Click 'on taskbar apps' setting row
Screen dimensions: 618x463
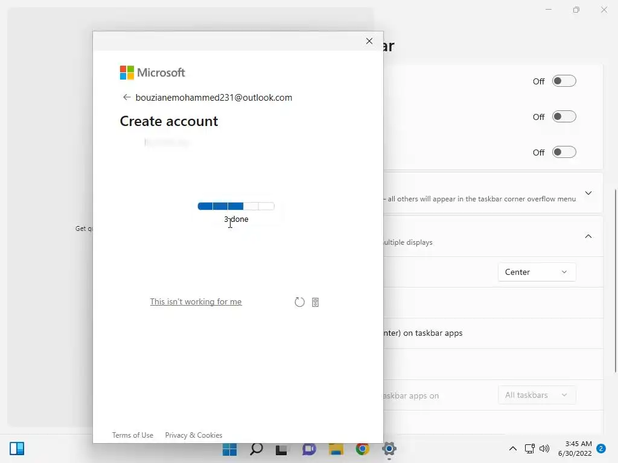click(494, 333)
